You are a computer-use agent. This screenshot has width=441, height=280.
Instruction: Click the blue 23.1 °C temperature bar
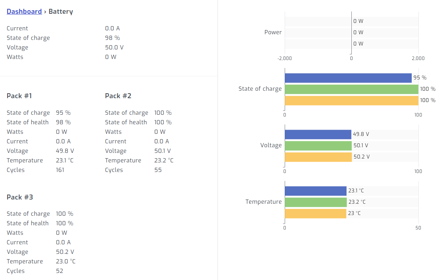pyautogui.click(x=315, y=191)
